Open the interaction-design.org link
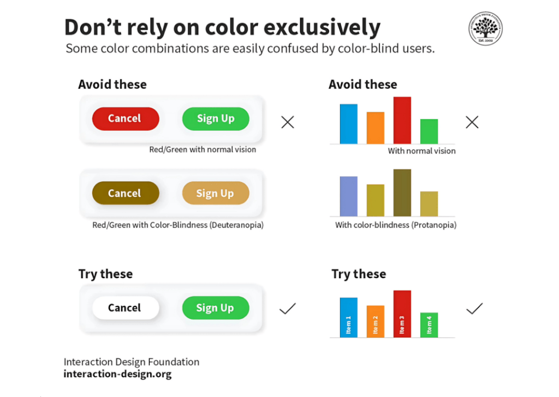The width and height of the screenshot is (559, 397). click(118, 374)
